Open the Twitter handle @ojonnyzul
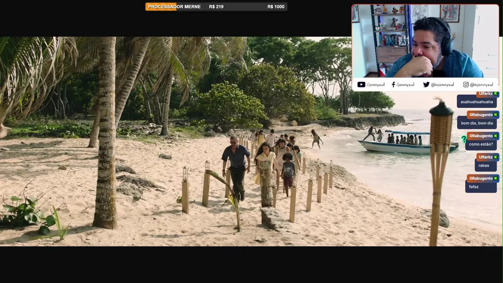503x283 pixels. coord(442,85)
